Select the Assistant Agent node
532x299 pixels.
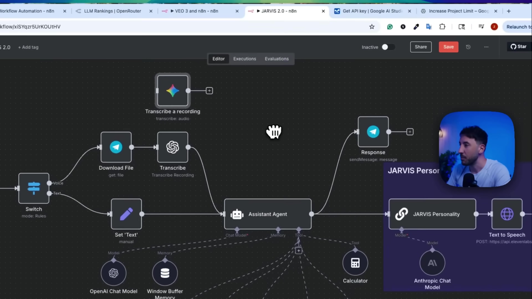coord(268,214)
